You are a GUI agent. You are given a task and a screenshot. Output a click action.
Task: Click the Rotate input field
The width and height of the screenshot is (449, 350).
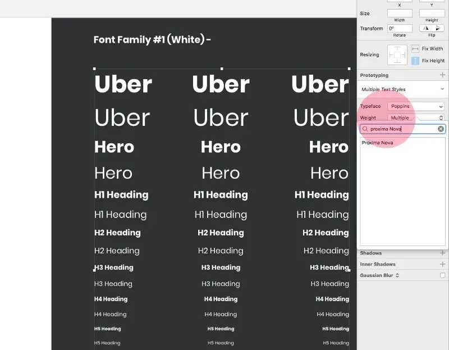tap(400, 28)
